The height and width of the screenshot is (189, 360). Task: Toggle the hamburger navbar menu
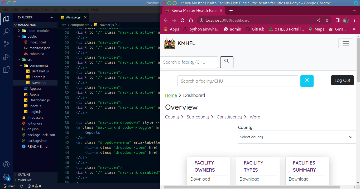[x=345, y=44]
